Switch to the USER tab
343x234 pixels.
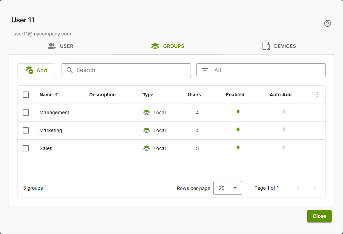[x=60, y=46]
